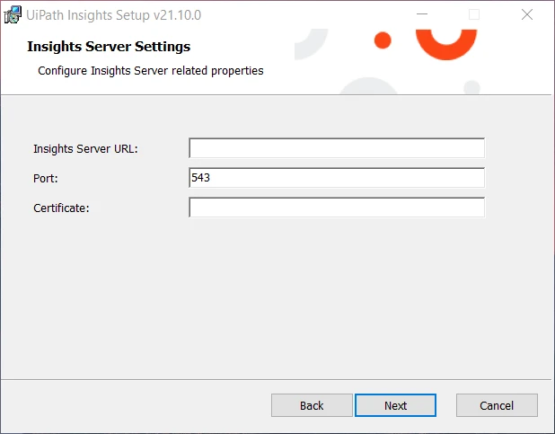The image size is (555, 434).
Task: Return to previous page with Back
Action: [312, 405]
